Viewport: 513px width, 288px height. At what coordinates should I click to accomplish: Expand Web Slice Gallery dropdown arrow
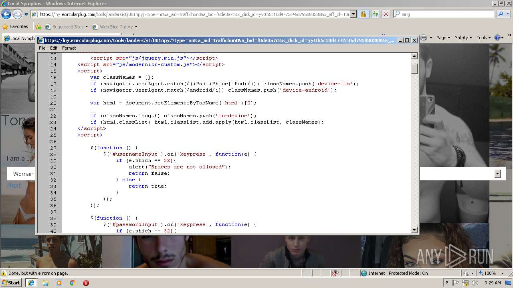click(136, 27)
